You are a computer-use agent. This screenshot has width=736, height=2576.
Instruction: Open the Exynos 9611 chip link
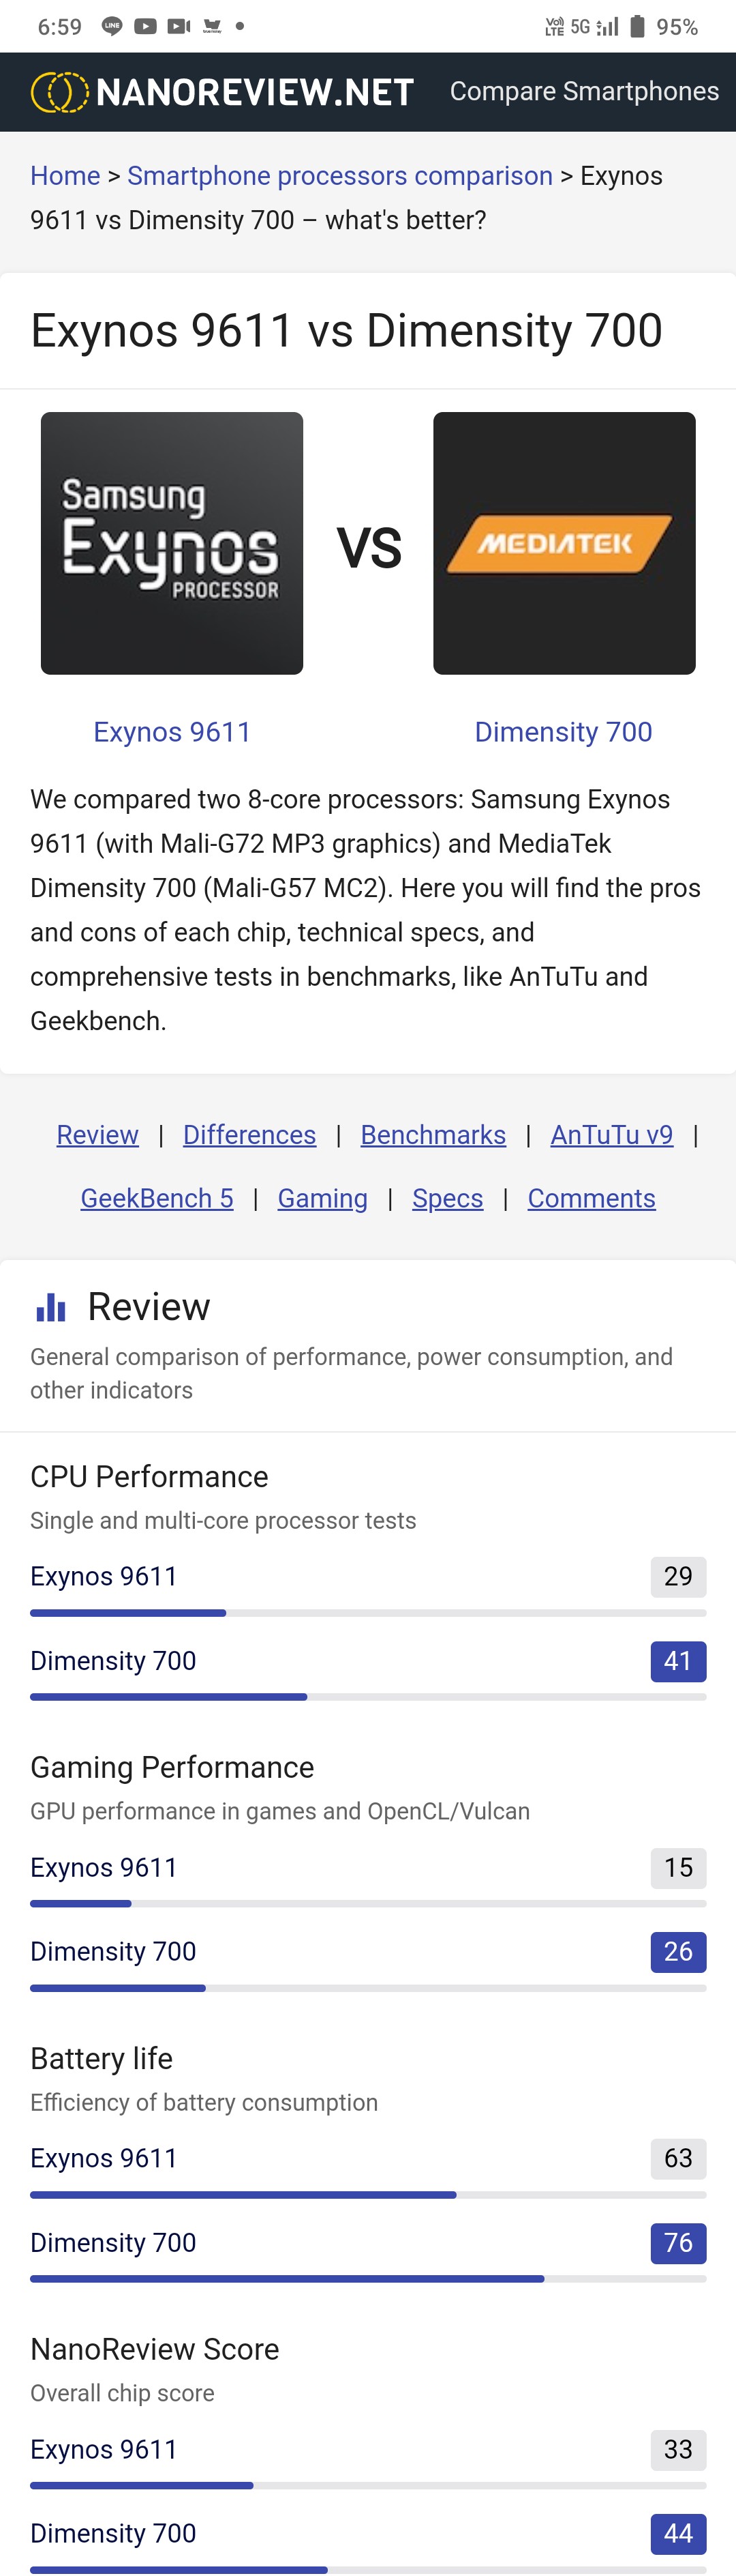pos(172,732)
